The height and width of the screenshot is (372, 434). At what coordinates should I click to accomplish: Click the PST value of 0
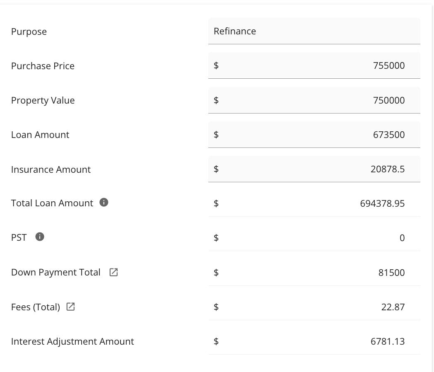click(x=402, y=238)
